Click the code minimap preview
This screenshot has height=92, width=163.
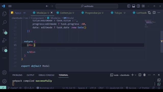(x=150, y=24)
